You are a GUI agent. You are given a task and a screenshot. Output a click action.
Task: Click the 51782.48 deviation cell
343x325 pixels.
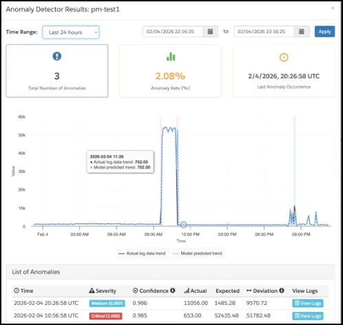pyautogui.click(x=258, y=315)
